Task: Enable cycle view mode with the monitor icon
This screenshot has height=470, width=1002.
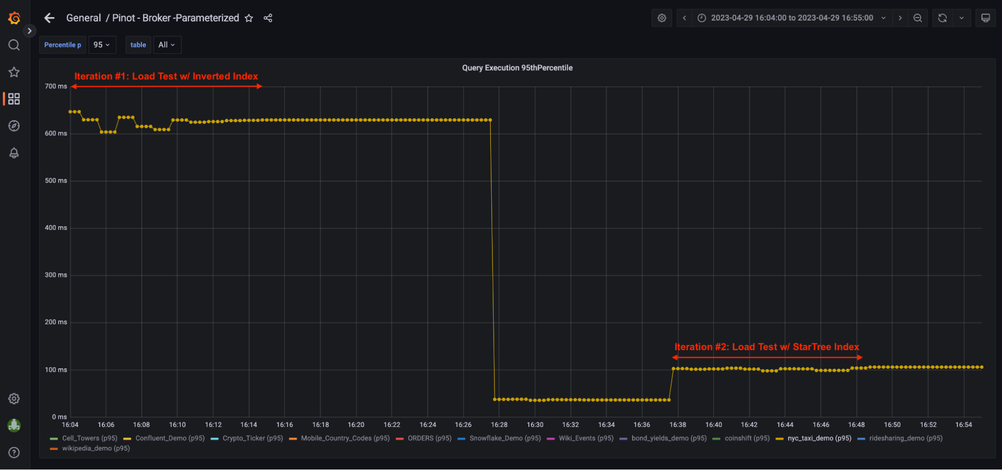Action: 985,18
